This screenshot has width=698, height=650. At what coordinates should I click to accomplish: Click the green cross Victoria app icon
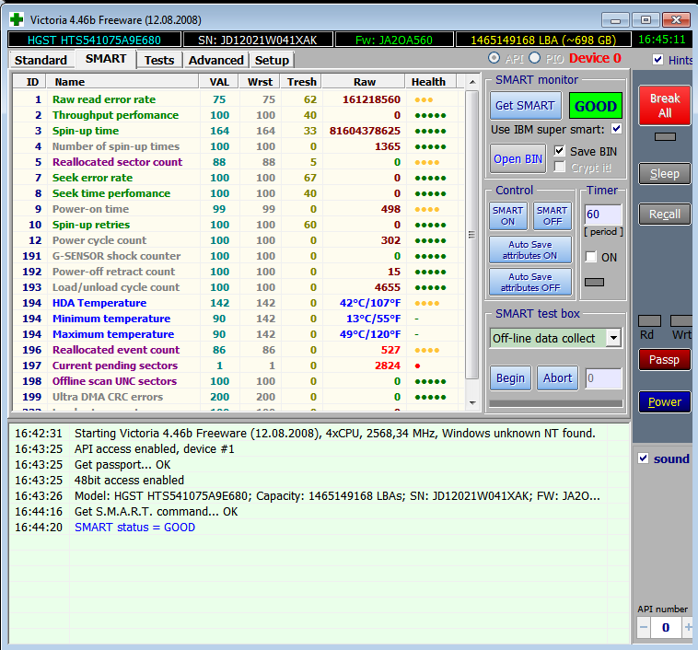17,19
